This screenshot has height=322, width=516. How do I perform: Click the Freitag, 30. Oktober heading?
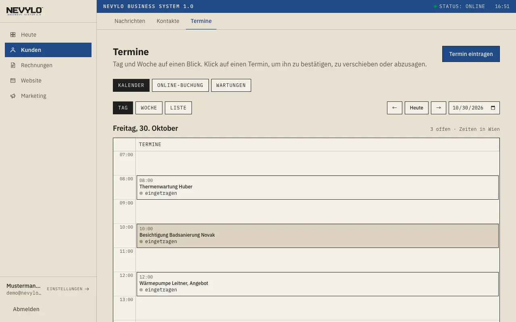pyautogui.click(x=146, y=128)
